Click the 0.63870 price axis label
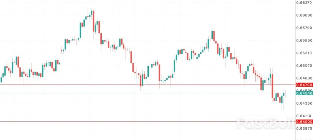Screen dimensions: 313x140 click(304, 128)
